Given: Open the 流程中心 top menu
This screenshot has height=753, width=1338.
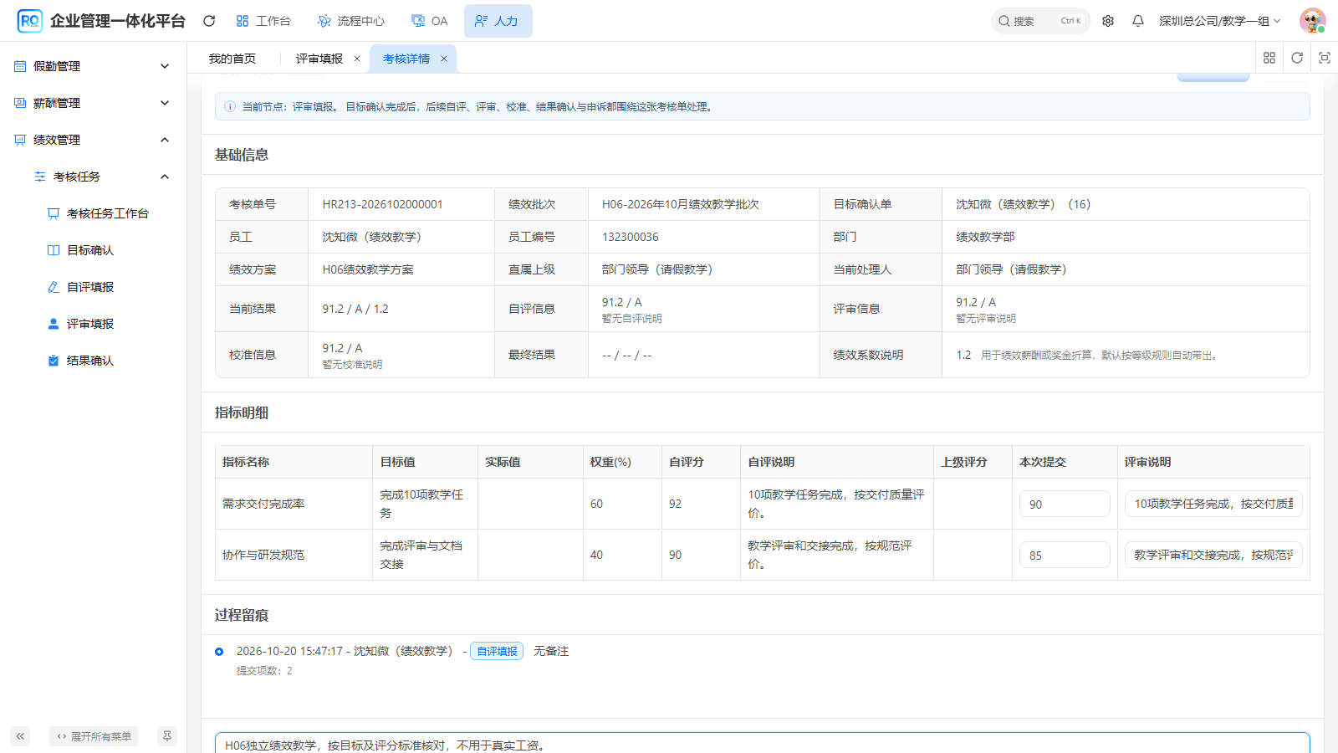Looking at the screenshot, I should (351, 21).
